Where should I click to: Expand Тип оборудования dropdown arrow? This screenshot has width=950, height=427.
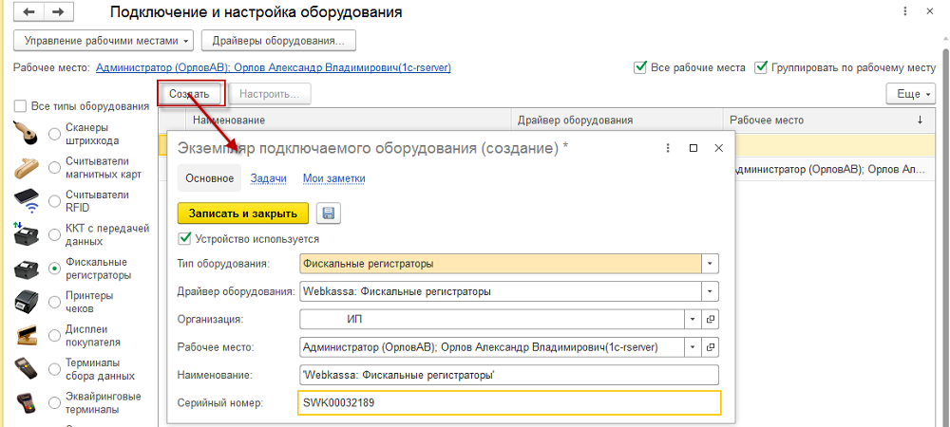point(710,264)
